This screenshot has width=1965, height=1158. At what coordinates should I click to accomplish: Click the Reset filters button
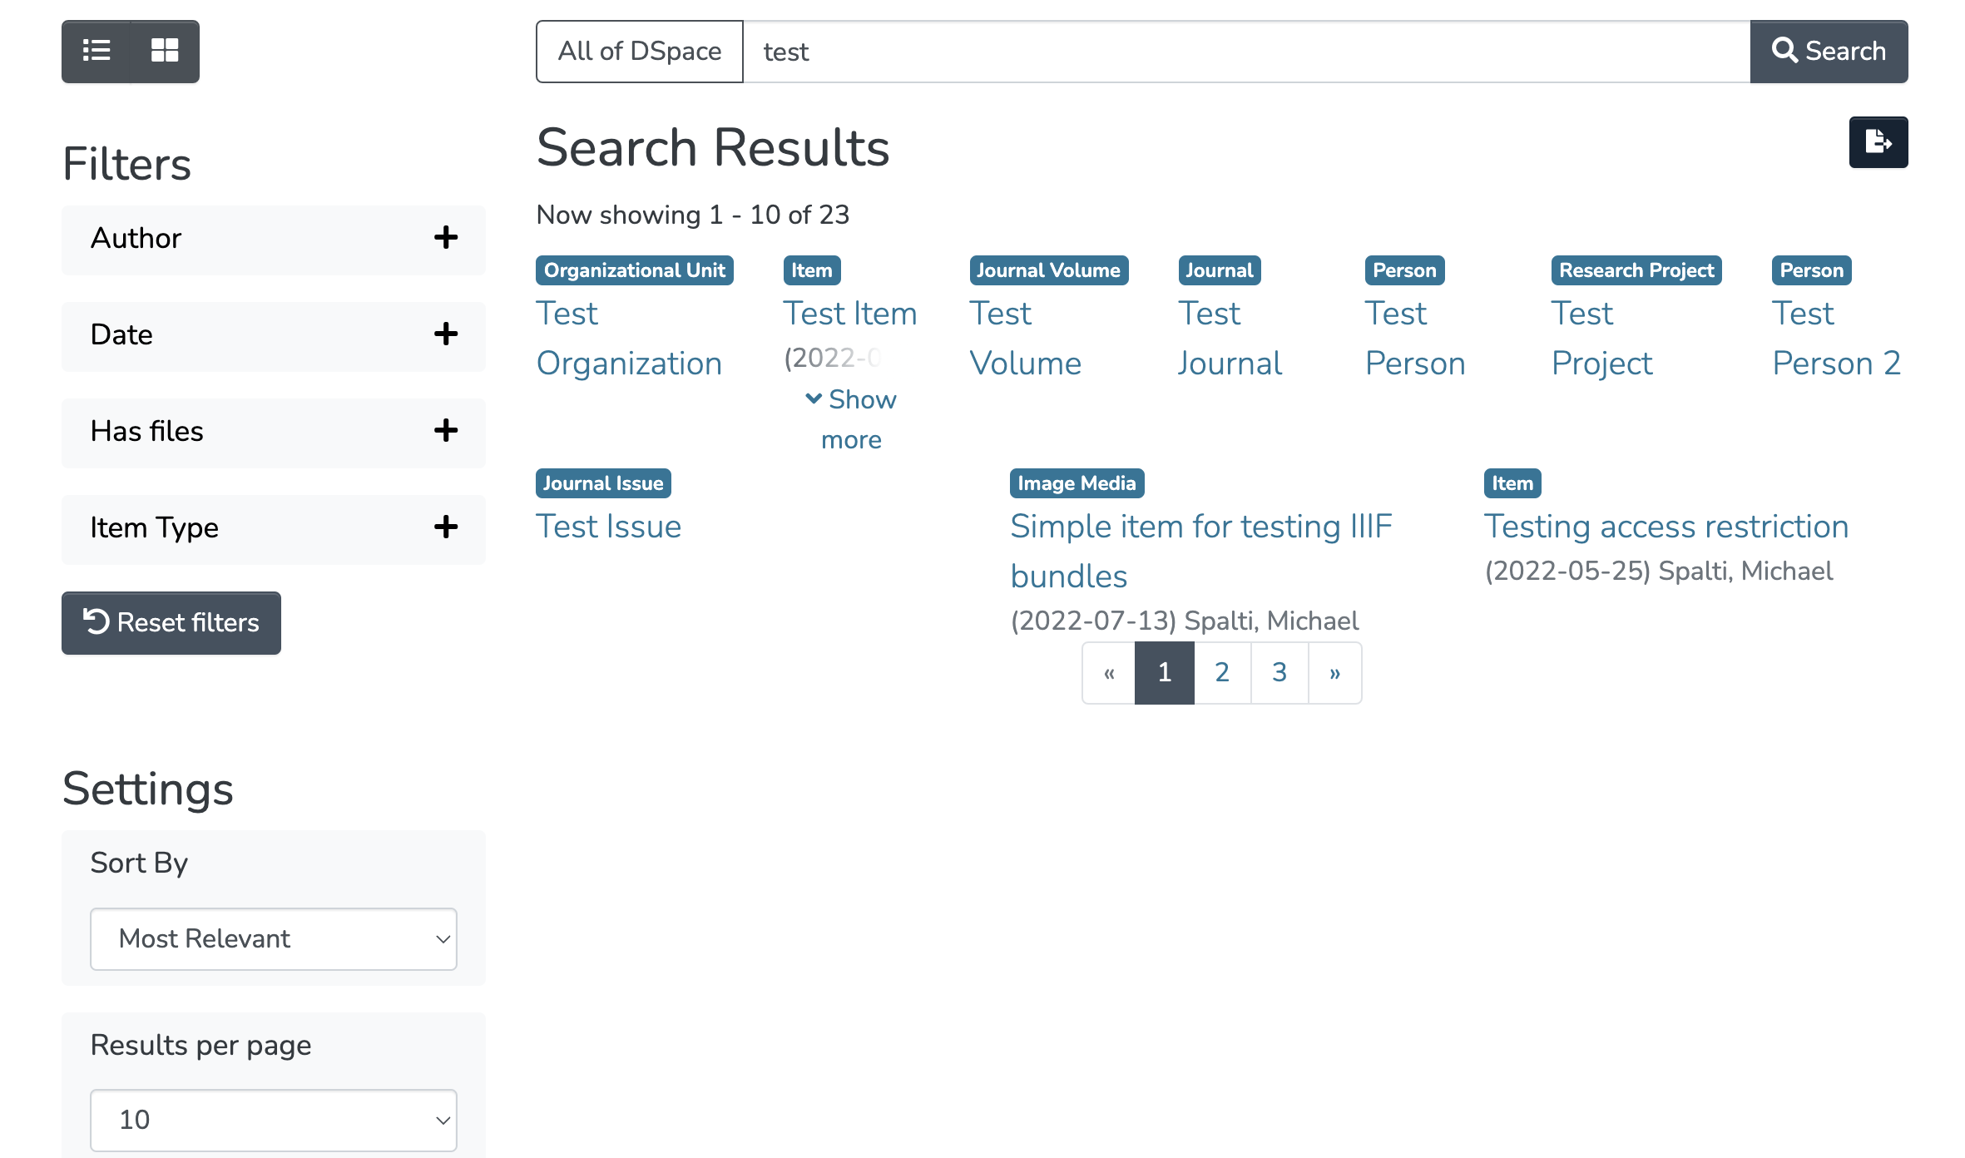(171, 623)
